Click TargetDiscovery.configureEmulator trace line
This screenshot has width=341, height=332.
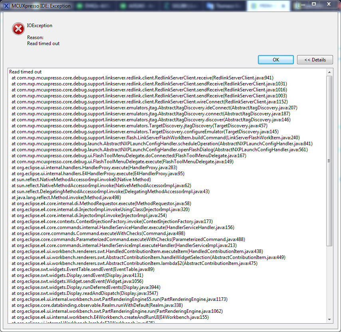pyautogui.click(x=145, y=132)
